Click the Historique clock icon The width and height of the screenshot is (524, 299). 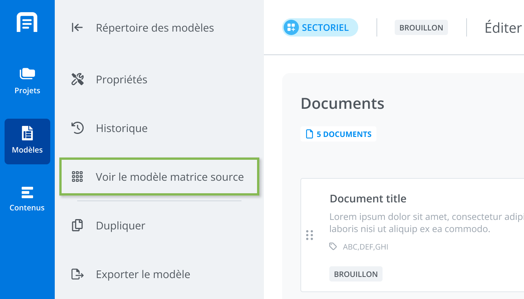[x=77, y=128]
